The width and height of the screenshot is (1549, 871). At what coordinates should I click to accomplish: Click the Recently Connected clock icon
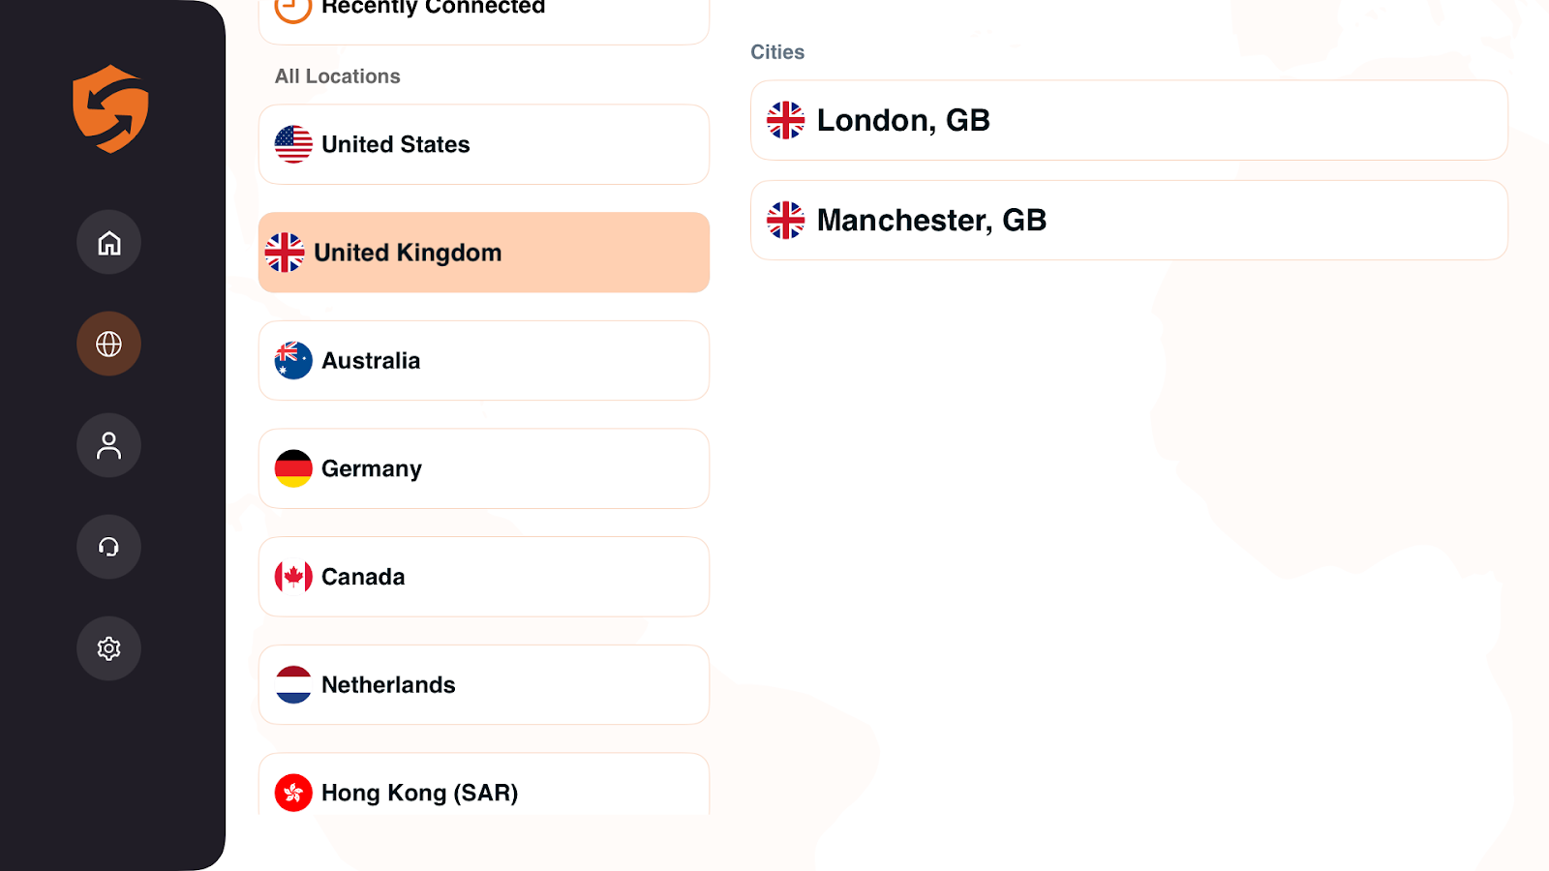coord(293,8)
